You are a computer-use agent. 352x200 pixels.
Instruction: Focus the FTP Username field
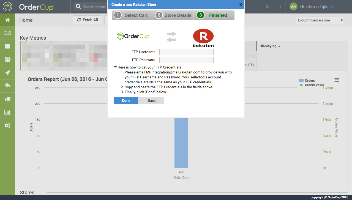[186, 52]
